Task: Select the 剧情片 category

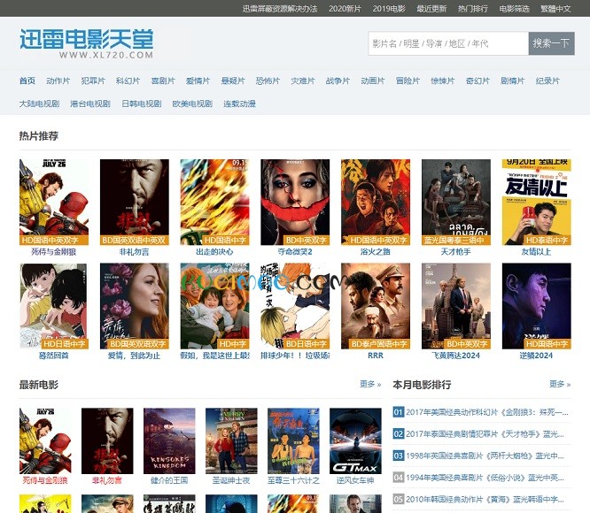Action: coord(513,80)
